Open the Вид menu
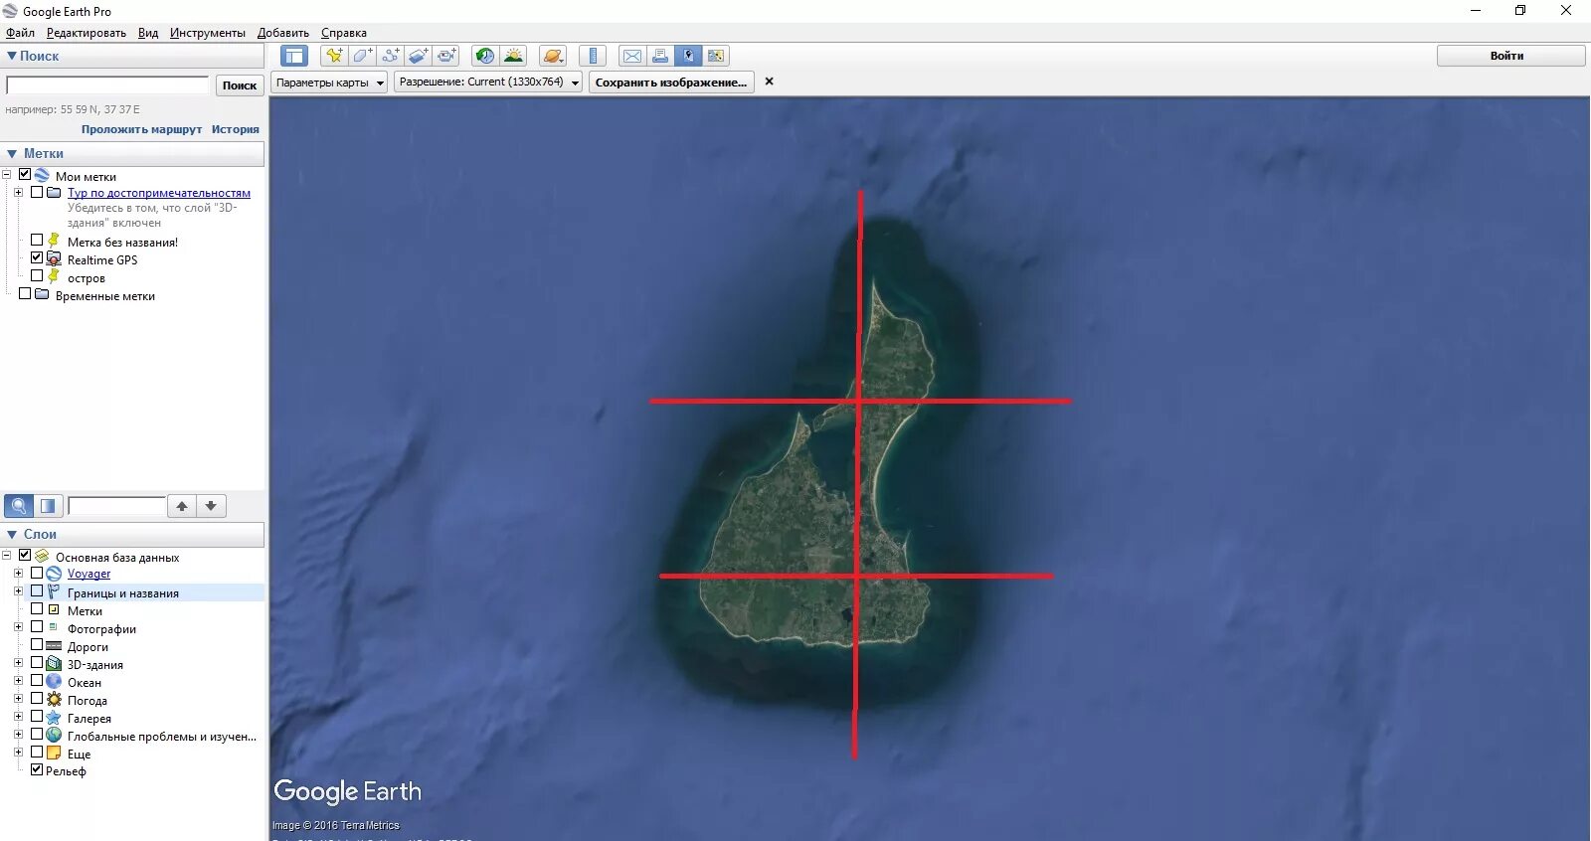Image resolution: width=1591 pixels, height=841 pixels. (x=148, y=33)
